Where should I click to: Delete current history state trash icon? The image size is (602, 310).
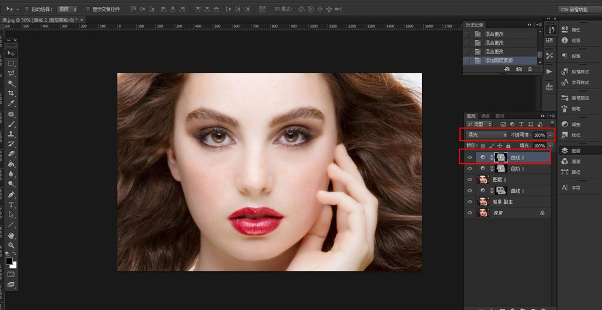pyautogui.click(x=530, y=69)
